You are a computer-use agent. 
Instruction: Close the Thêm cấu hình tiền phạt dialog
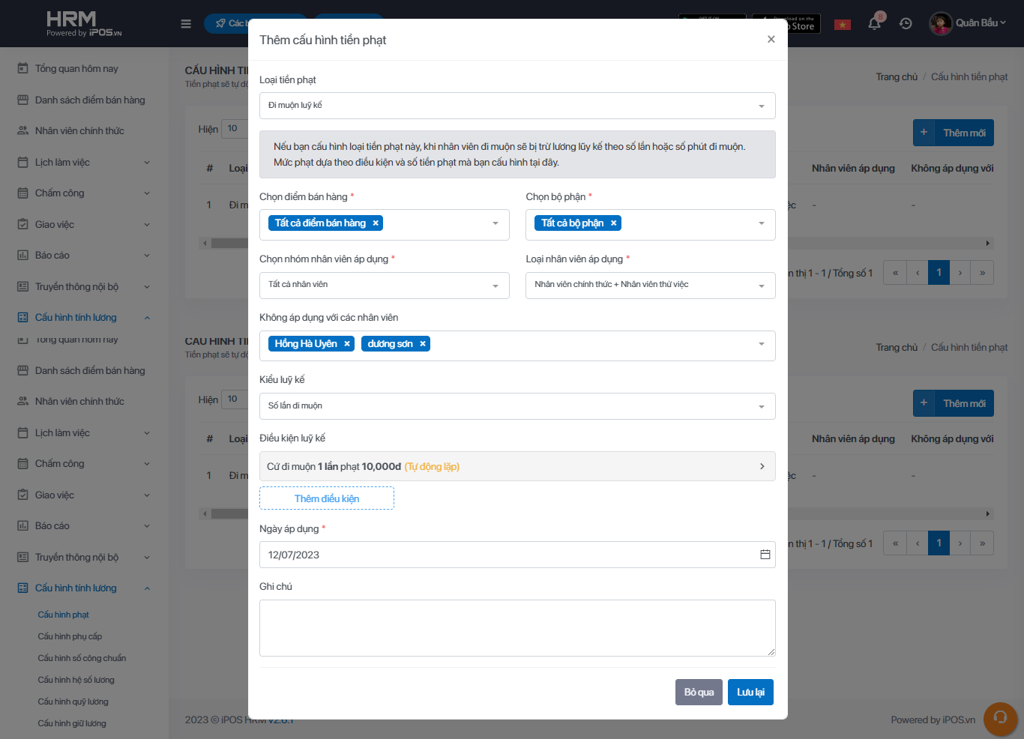tap(771, 39)
